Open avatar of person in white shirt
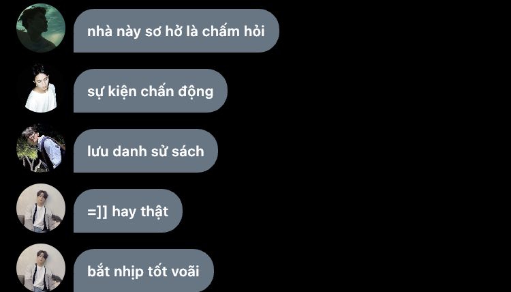Image resolution: width=511 pixels, height=292 pixels. point(41,88)
